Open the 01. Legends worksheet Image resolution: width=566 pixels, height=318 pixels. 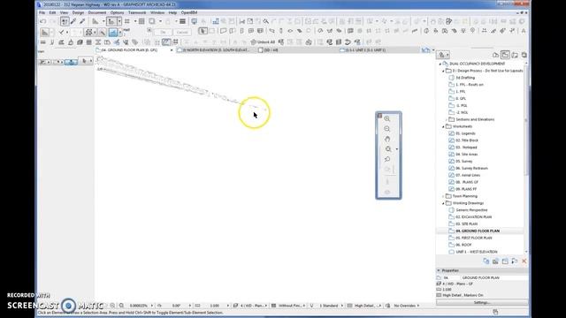coord(465,133)
